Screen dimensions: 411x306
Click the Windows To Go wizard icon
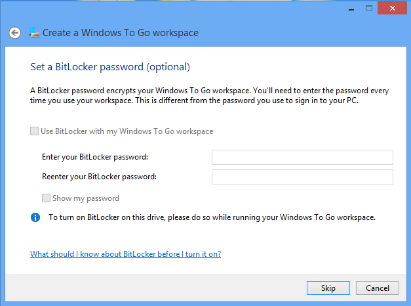pos(34,33)
